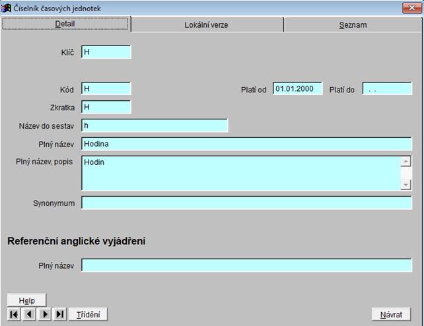424x326 pixels.
Task: Click the Synonymum text field
Action: (x=246, y=203)
